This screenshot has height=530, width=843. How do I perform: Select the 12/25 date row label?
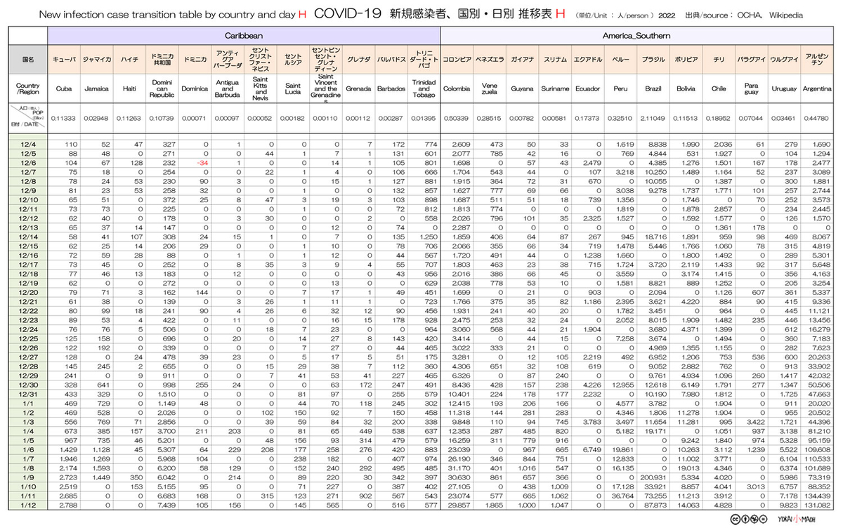27,338
